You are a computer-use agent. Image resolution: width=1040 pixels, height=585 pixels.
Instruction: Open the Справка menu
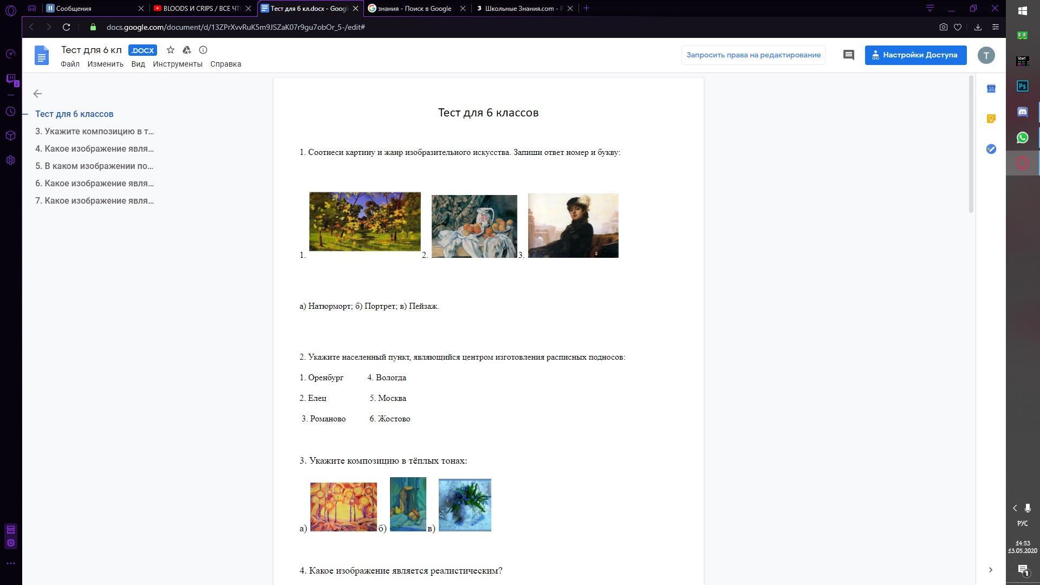coord(226,64)
